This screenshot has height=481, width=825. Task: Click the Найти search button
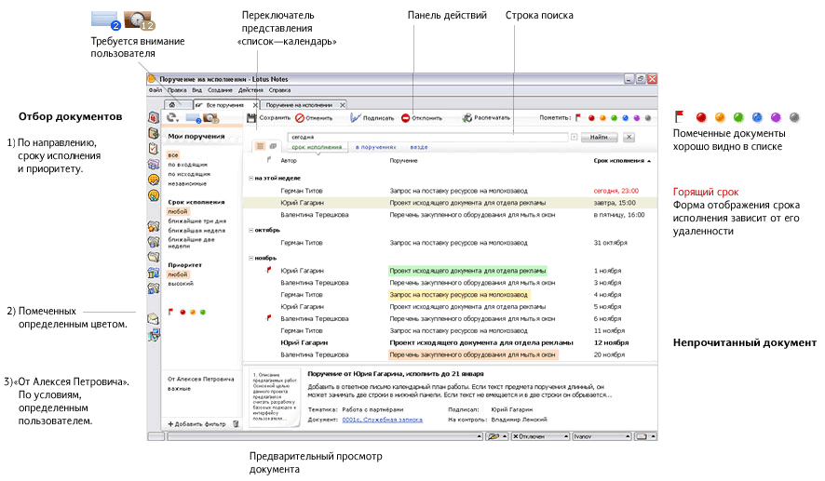click(x=599, y=137)
